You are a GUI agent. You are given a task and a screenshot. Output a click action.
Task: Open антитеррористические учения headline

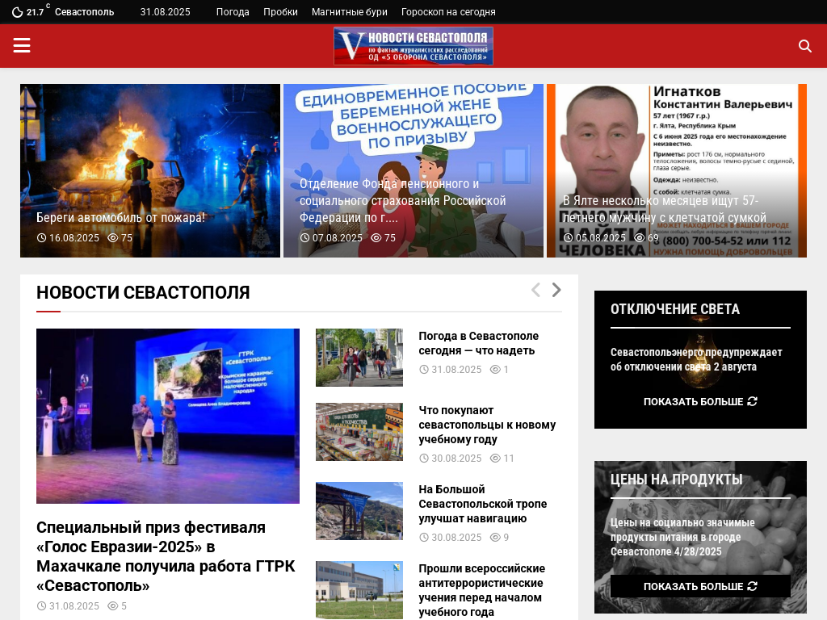coord(482,590)
